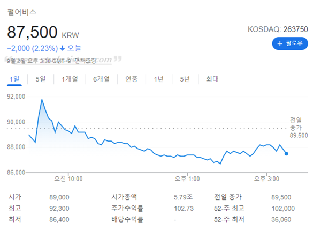321x237 pixels.
Task: Click the 주가수익률 value 102.73
Action: 184,209
